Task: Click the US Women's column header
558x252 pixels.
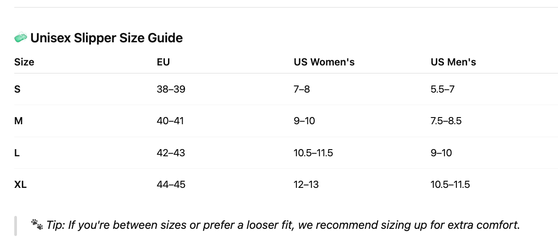Action: pyautogui.click(x=324, y=62)
